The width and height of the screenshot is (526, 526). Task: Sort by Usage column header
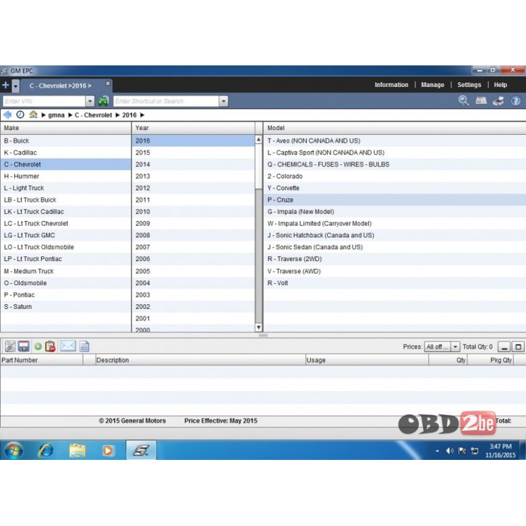[367, 360]
